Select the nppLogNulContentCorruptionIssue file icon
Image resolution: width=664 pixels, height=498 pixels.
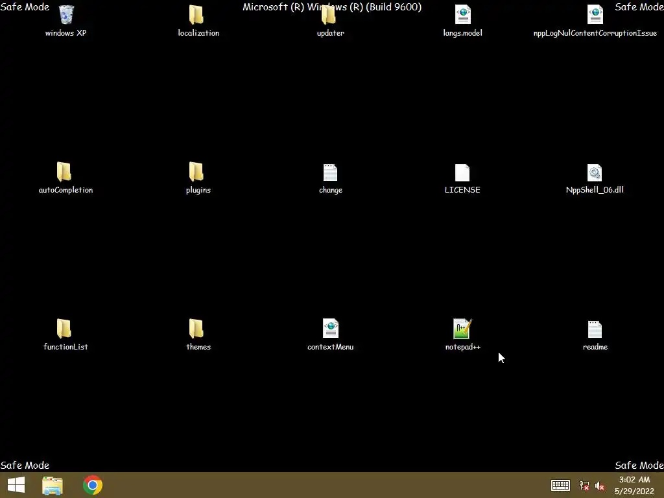click(x=595, y=15)
